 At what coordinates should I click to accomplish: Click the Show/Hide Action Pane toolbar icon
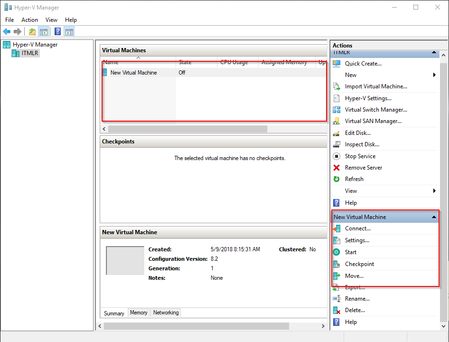click(69, 31)
